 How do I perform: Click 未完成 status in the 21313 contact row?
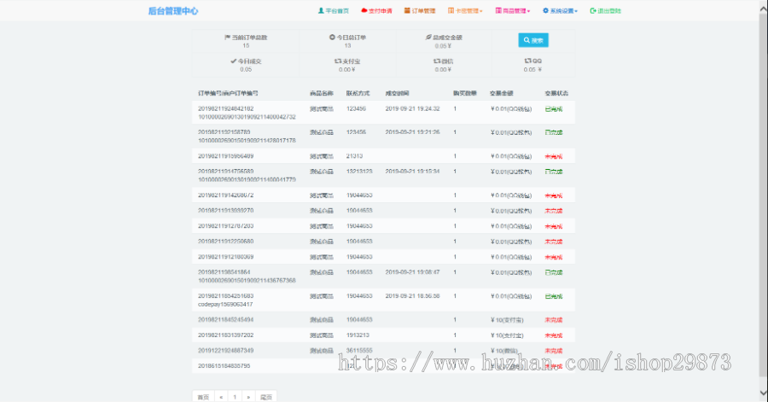pos(554,157)
